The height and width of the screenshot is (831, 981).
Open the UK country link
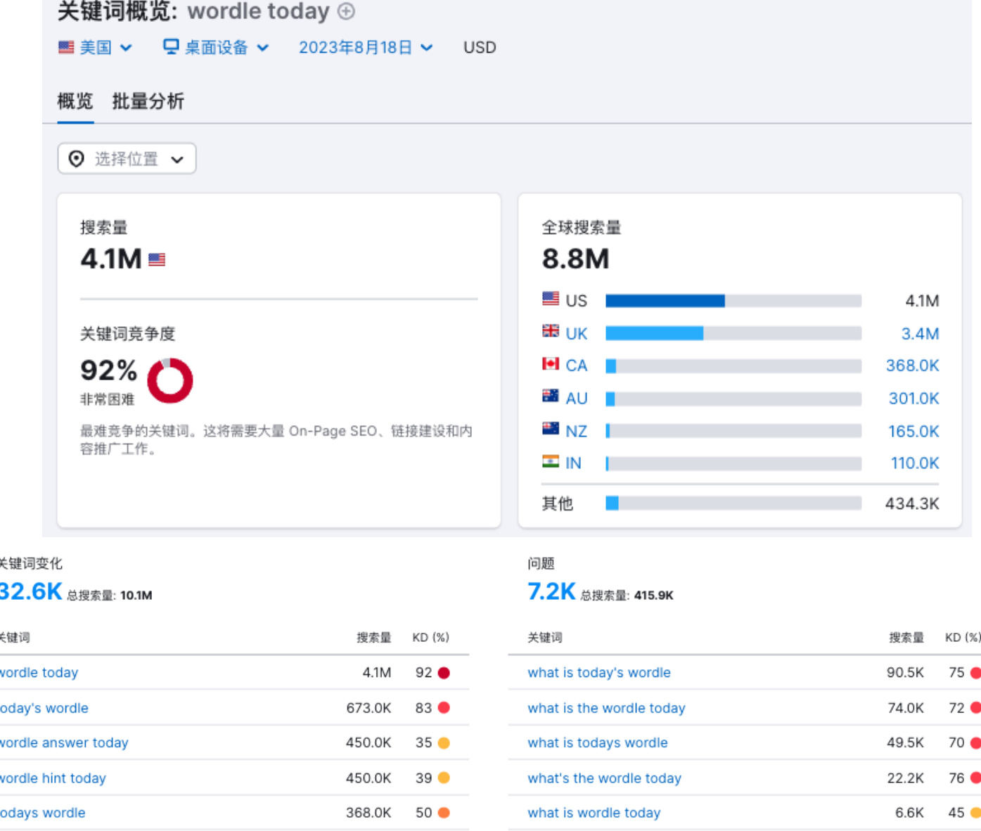tap(577, 333)
